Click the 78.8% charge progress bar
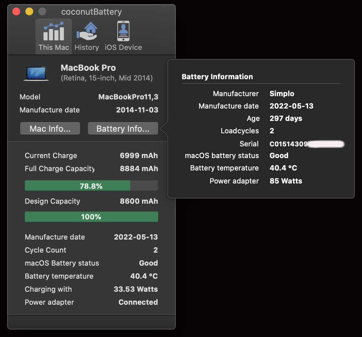The width and height of the screenshot is (362, 337). [91, 185]
